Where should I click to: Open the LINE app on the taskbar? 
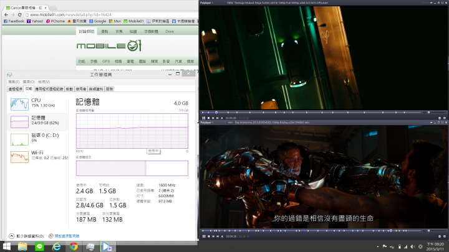[x=39, y=246]
